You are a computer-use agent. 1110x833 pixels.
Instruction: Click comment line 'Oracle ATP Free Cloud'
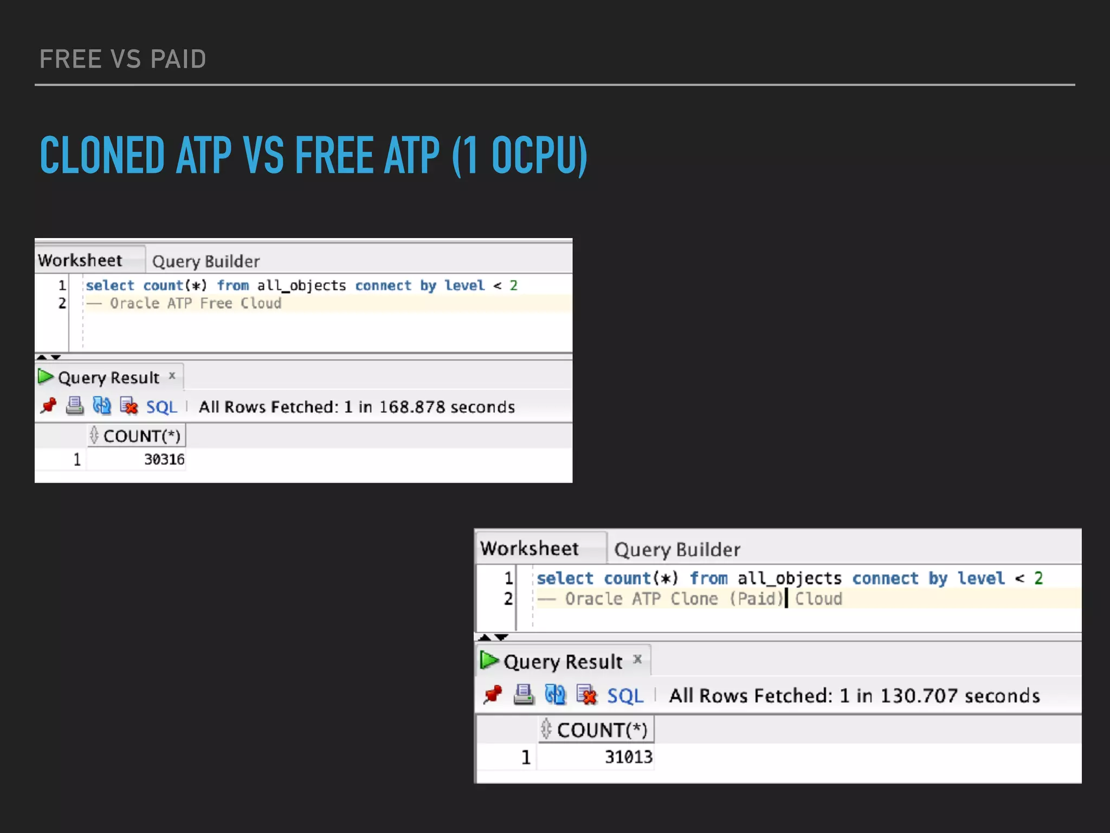click(x=184, y=303)
